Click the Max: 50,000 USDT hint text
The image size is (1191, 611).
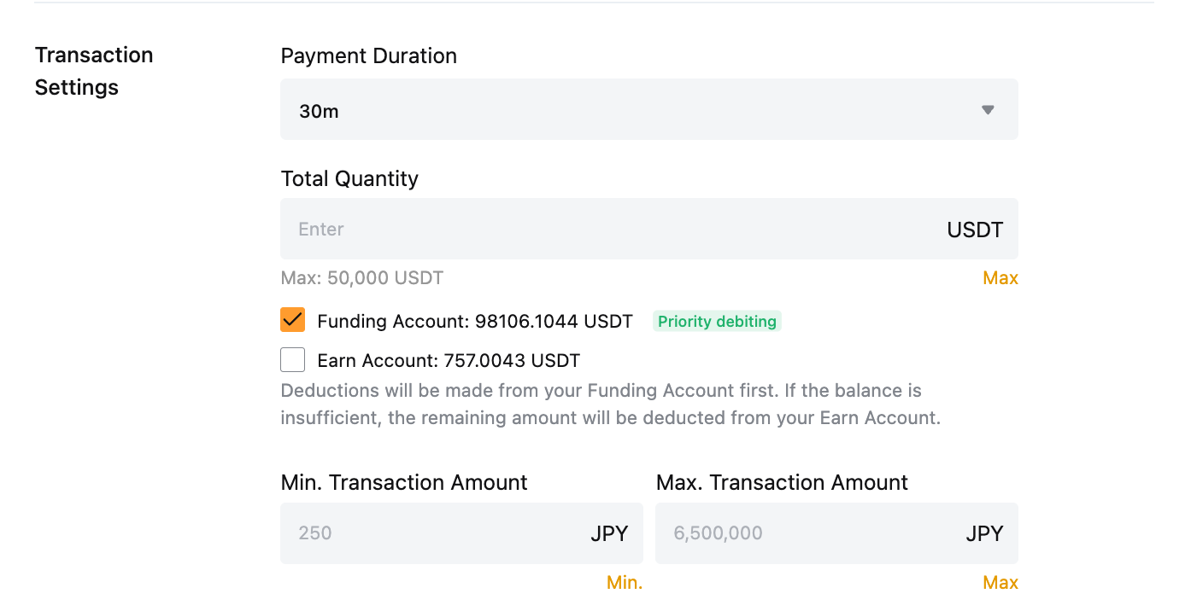(x=361, y=278)
